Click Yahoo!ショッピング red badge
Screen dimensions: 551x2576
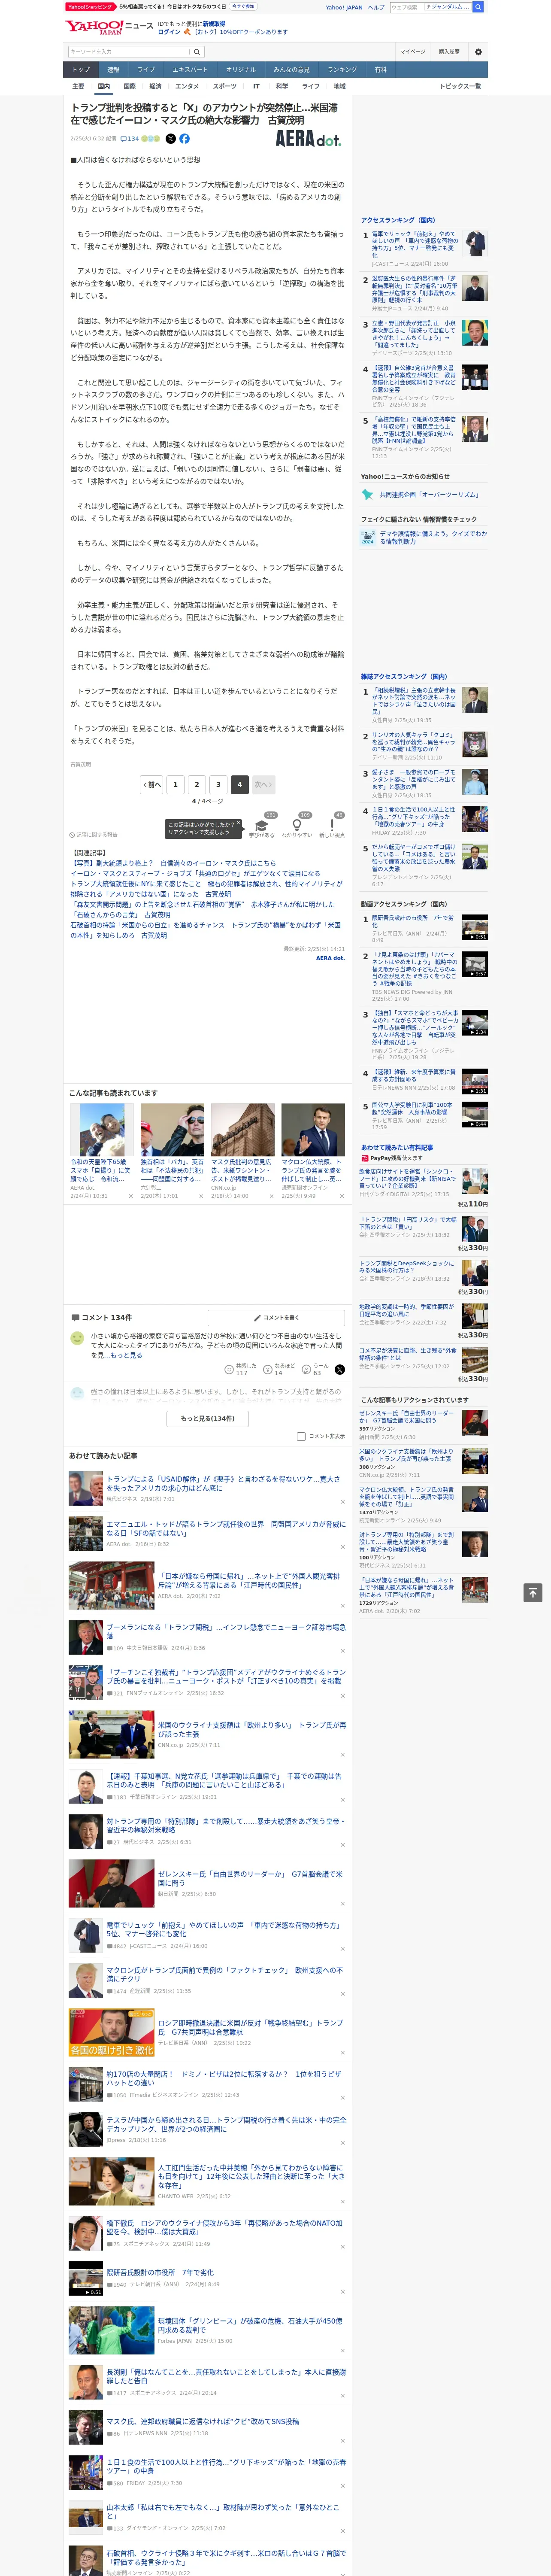90,7
